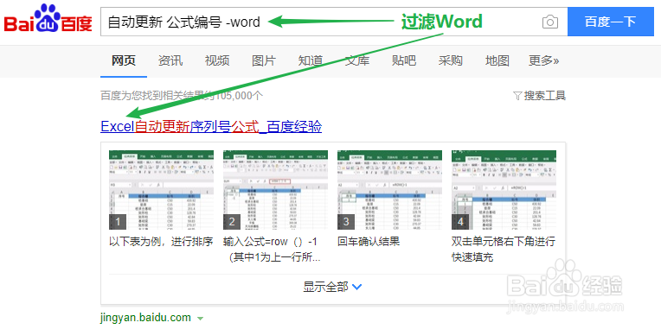The width and height of the screenshot is (661, 329).
Task: Click the caption 双击单元格右下角进行快速填充
Action: [504, 250]
